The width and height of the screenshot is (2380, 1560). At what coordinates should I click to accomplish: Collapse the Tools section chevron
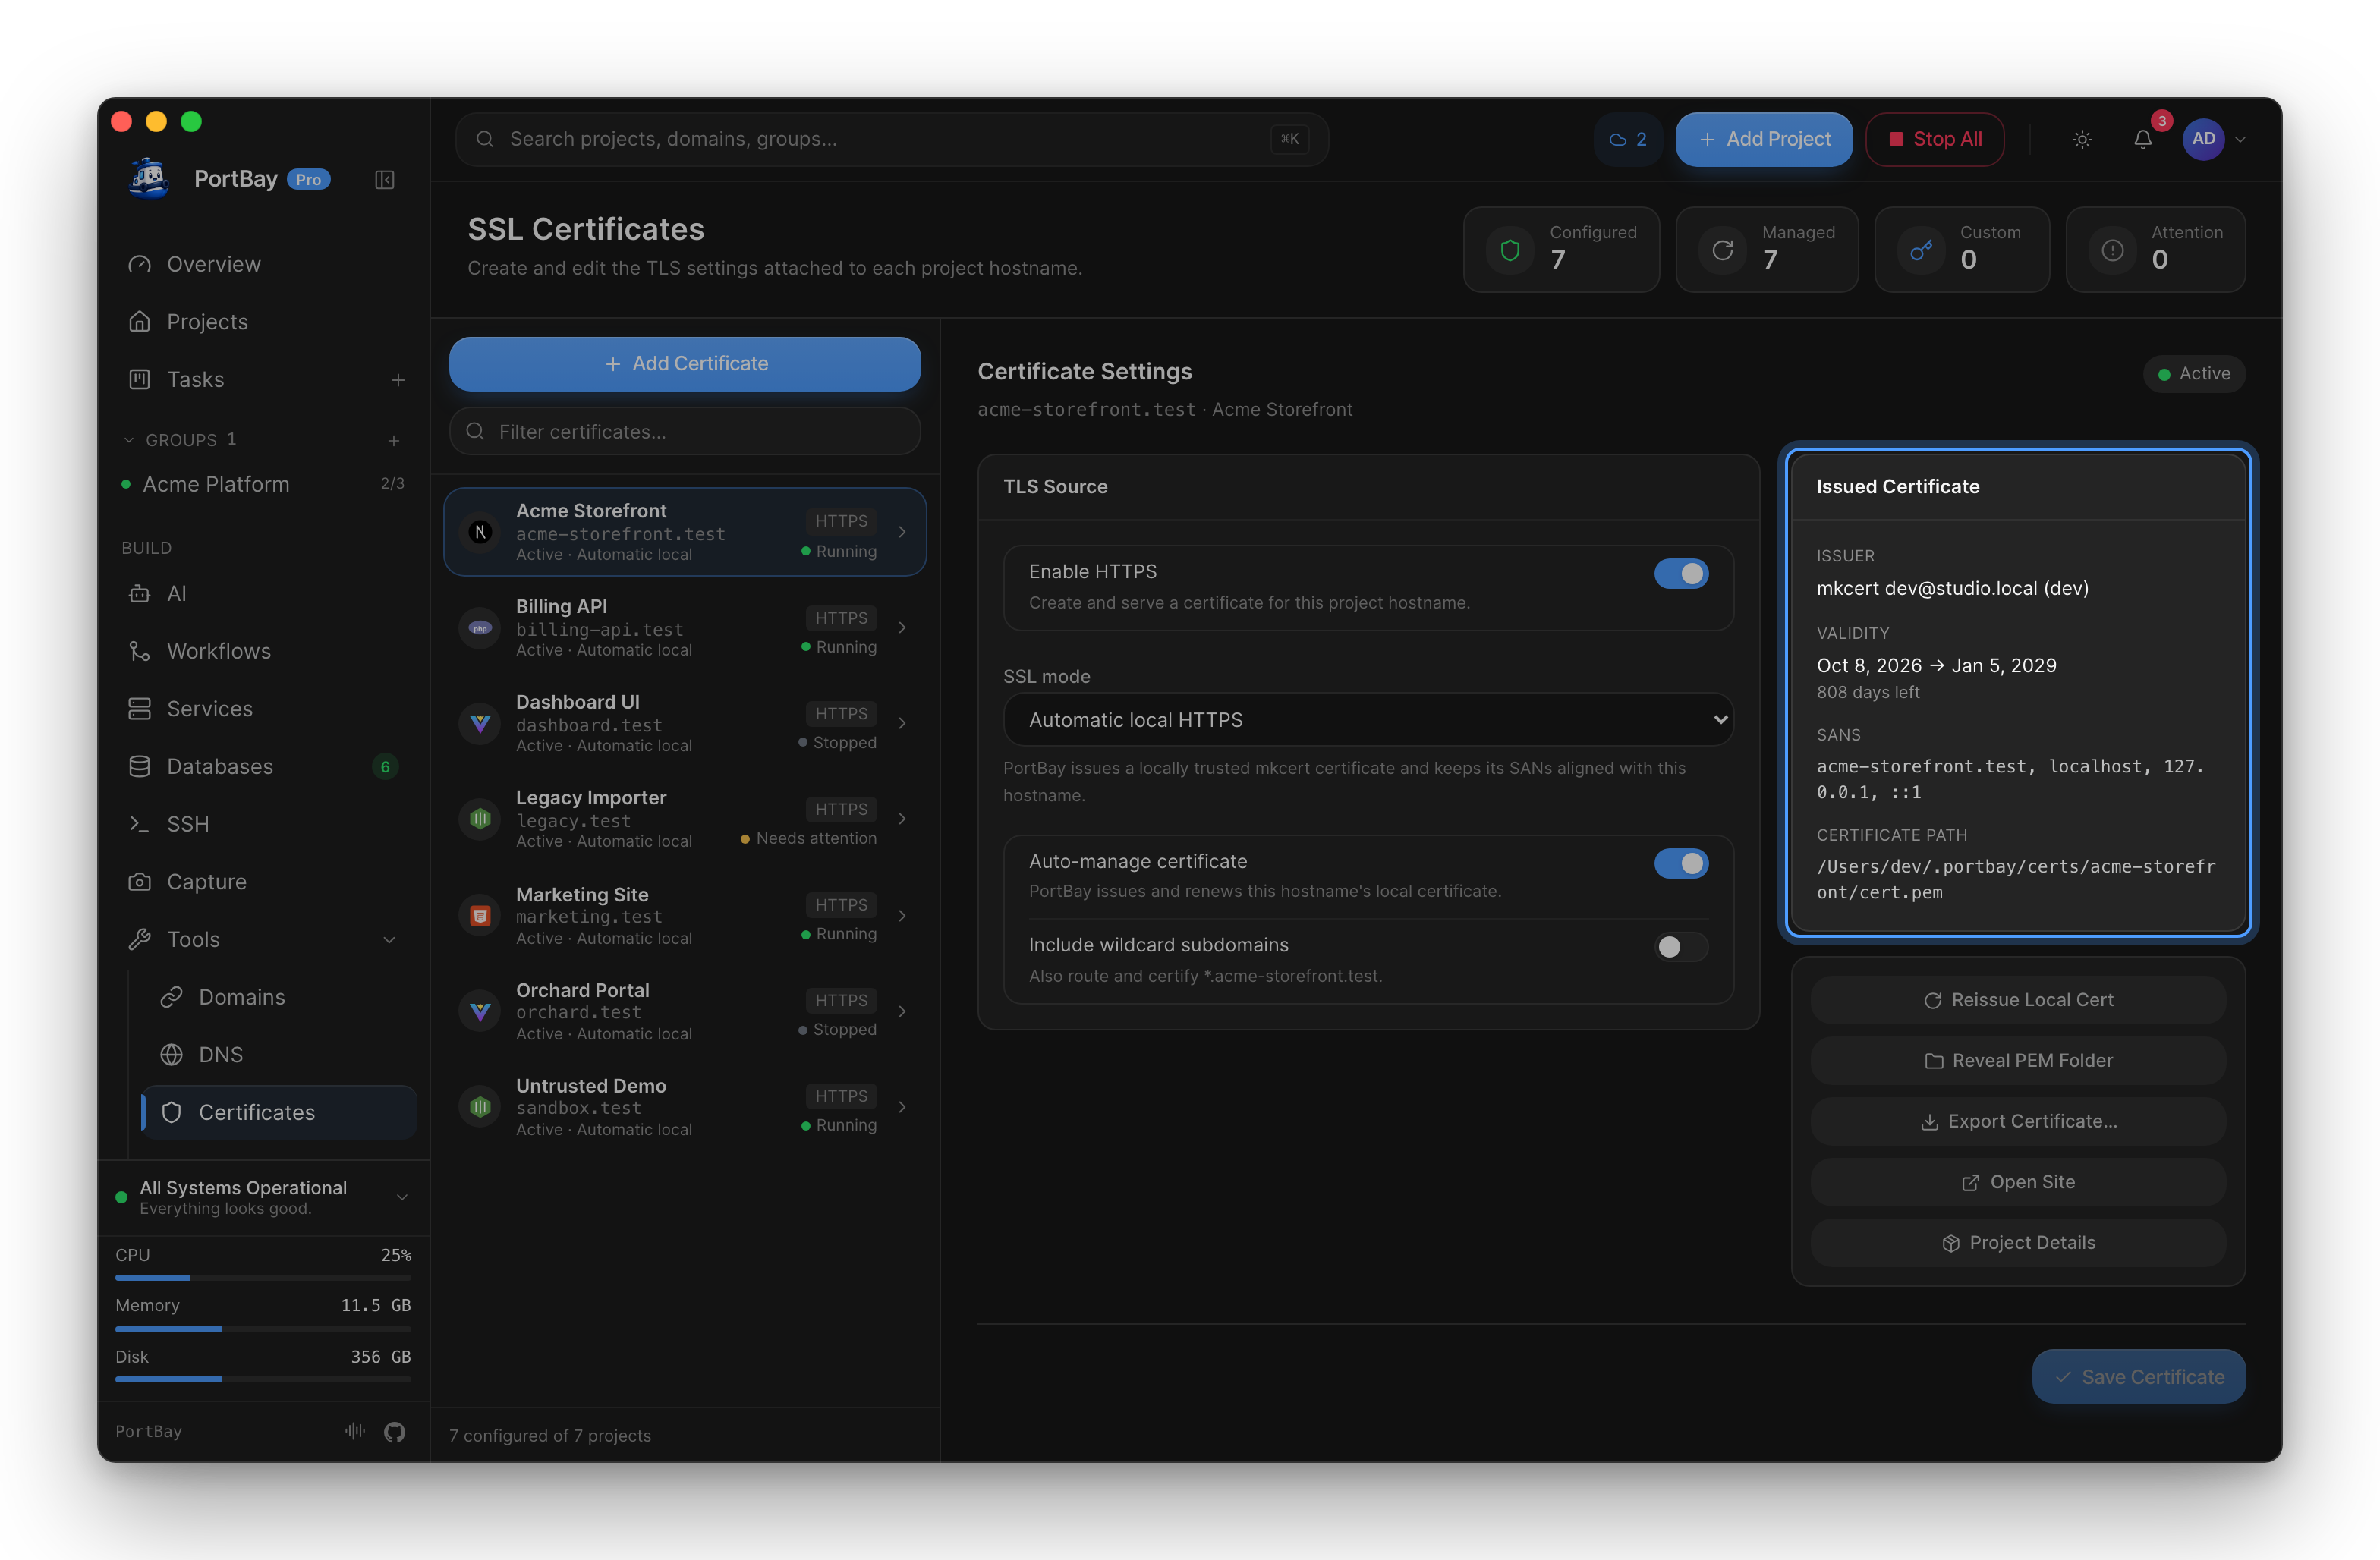click(390, 940)
